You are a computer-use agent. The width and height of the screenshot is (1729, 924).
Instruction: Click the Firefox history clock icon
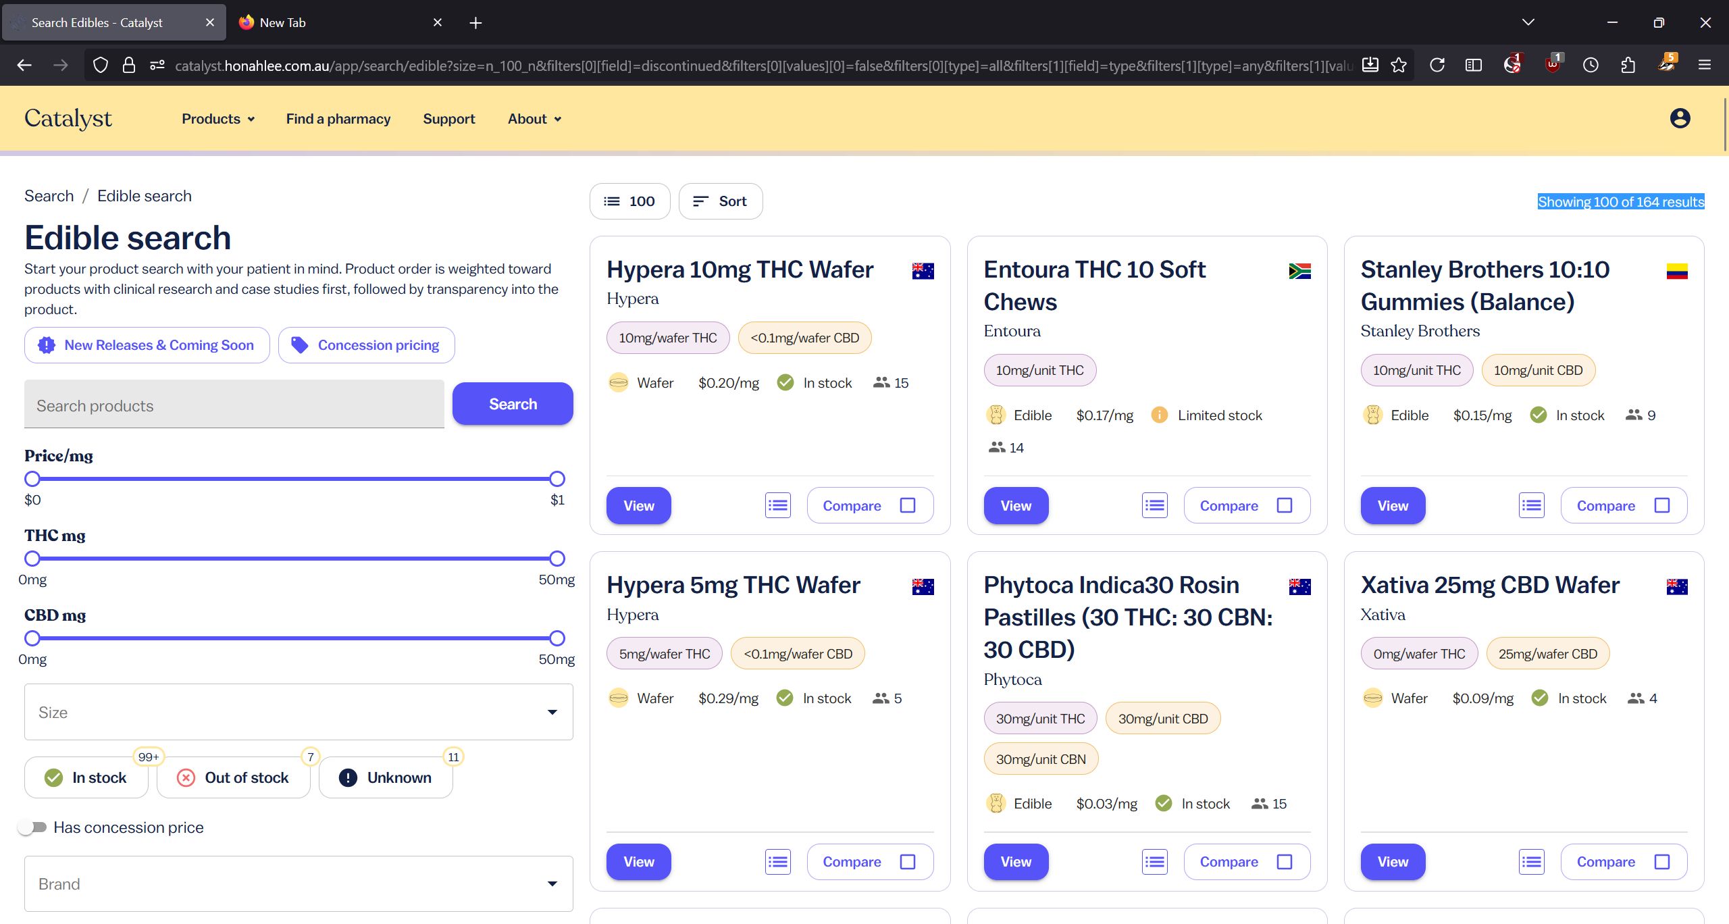pos(1591,66)
